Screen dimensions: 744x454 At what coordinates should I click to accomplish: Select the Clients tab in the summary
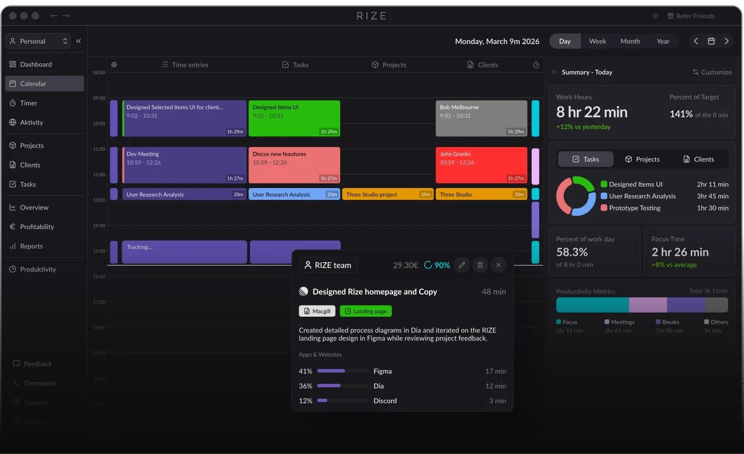click(698, 159)
